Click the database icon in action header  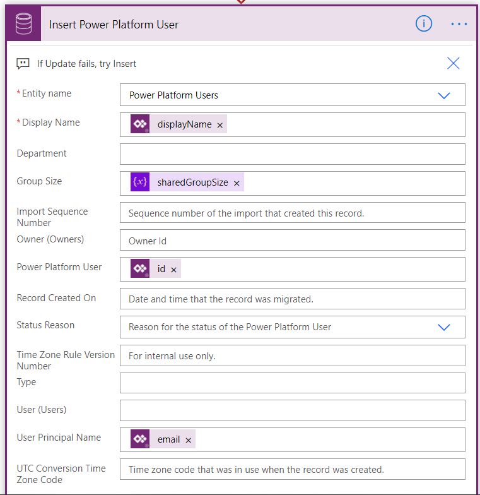pos(24,24)
